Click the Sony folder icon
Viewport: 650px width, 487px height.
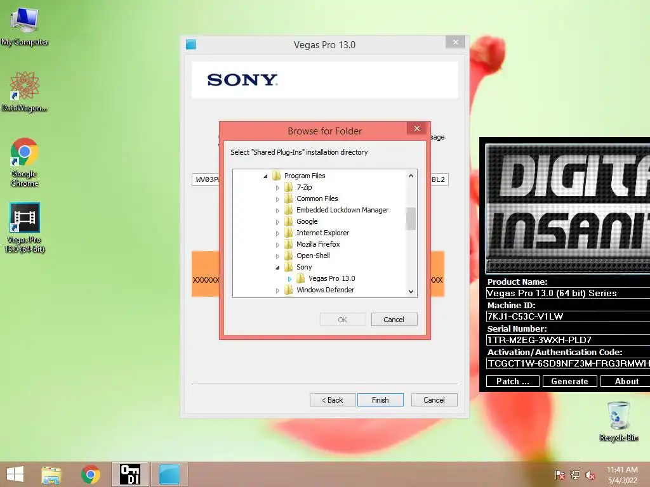pos(289,267)
